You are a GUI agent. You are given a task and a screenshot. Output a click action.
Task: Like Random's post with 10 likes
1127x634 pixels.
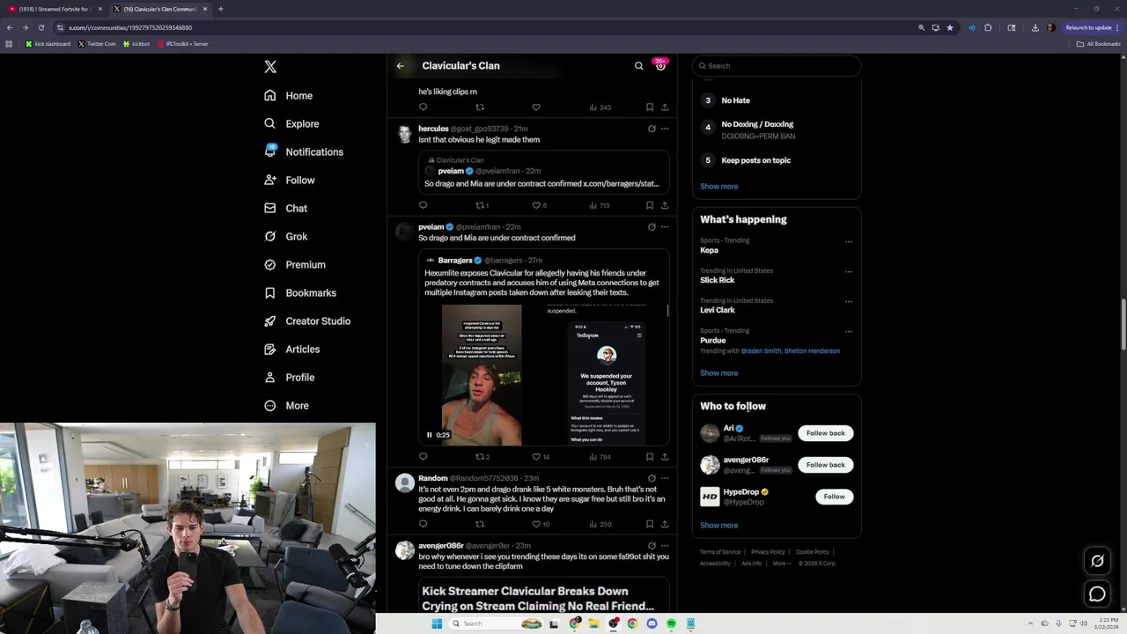536,524
